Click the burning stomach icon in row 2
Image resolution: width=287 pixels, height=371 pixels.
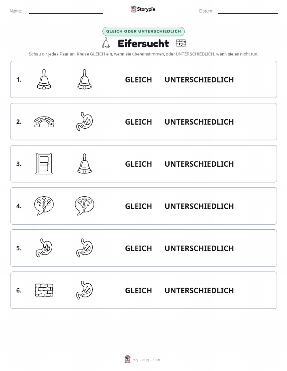85,121
